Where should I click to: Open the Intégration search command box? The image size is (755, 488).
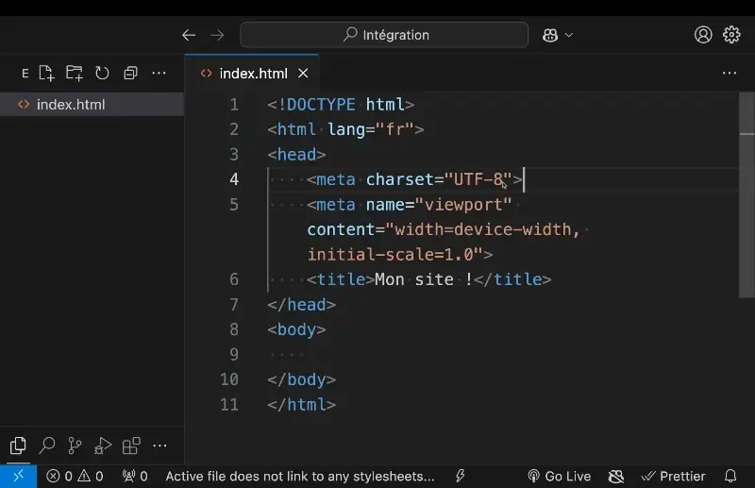(384, 35)
